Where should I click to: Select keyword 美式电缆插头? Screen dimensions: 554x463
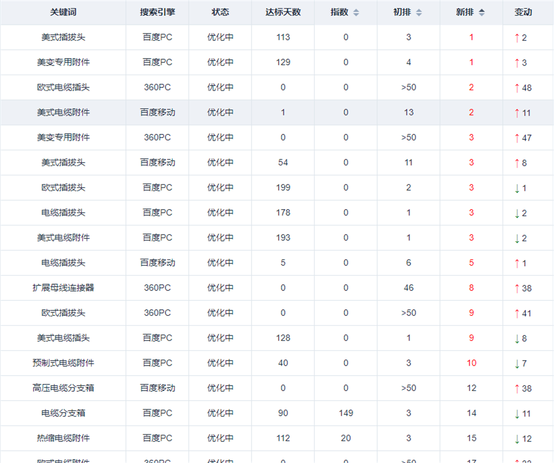(63, 338)
